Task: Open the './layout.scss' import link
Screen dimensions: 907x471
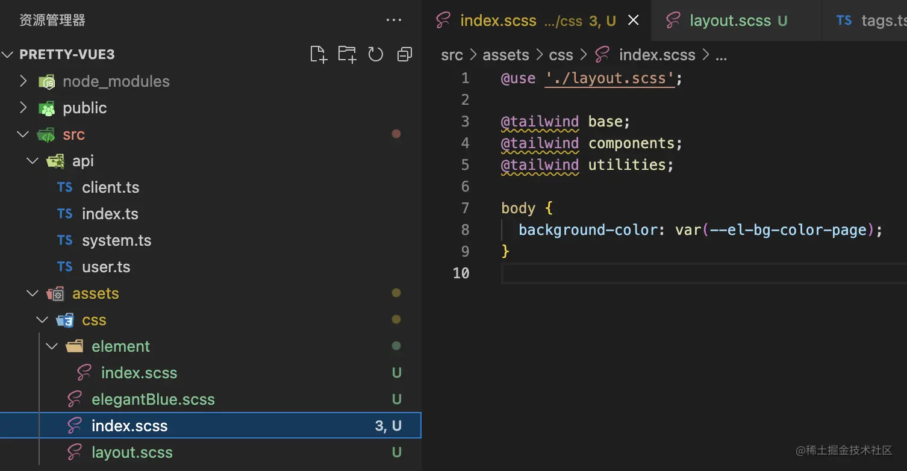Action: click(x=609, y=78)
